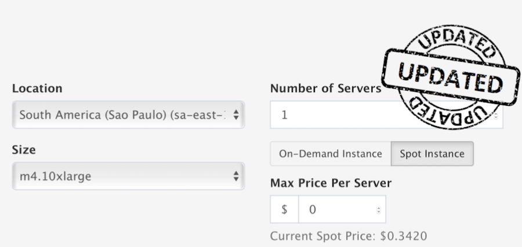Select the On-Demand Instance option

tap(331, 154)
